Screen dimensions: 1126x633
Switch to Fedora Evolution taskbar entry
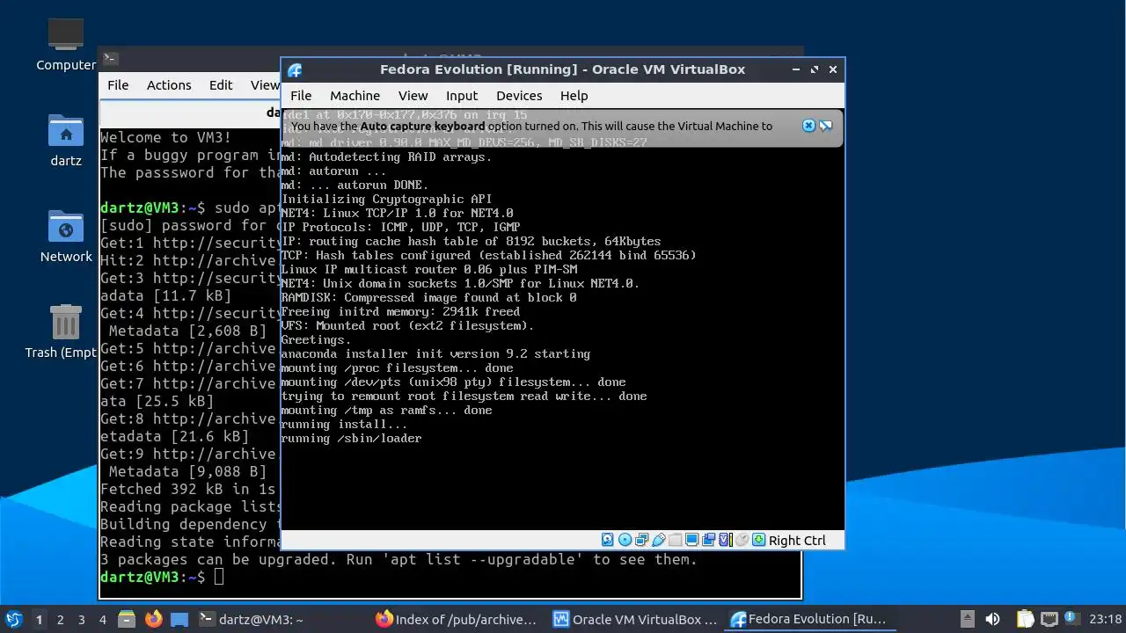pos(809,619)
